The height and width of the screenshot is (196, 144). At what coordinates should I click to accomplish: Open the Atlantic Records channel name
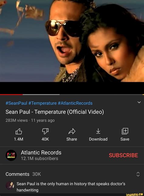41,152
